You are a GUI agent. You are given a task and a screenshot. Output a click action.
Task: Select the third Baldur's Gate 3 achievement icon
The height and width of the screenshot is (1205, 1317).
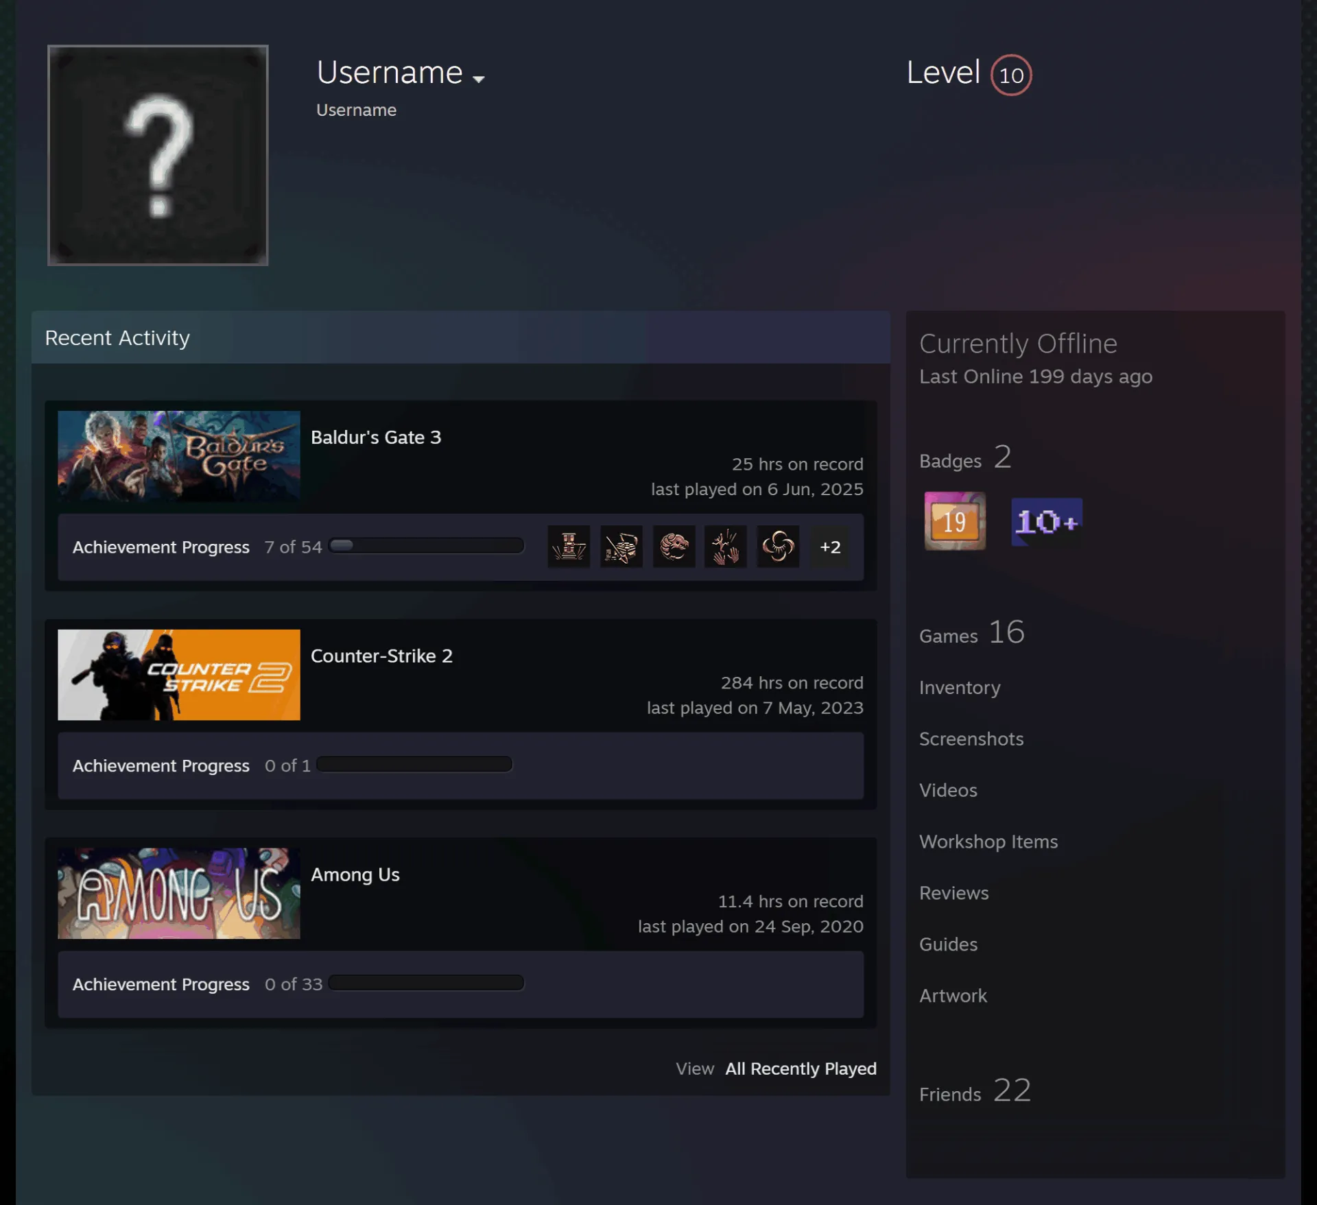click(x=674, y=547)
